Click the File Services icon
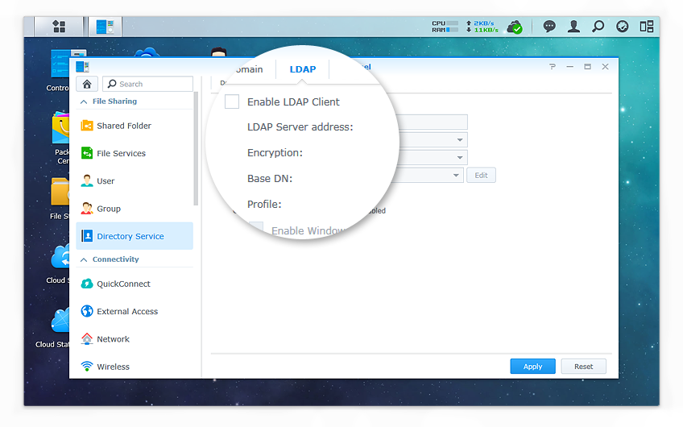 click(87, 153)
